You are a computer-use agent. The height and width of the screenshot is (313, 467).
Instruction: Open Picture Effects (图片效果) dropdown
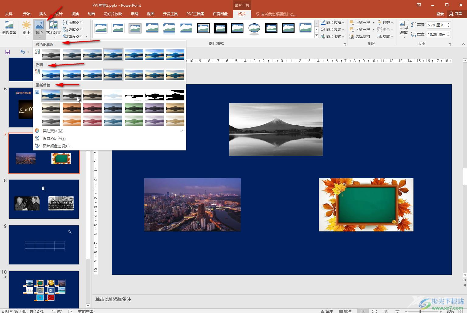coord(332,29)
